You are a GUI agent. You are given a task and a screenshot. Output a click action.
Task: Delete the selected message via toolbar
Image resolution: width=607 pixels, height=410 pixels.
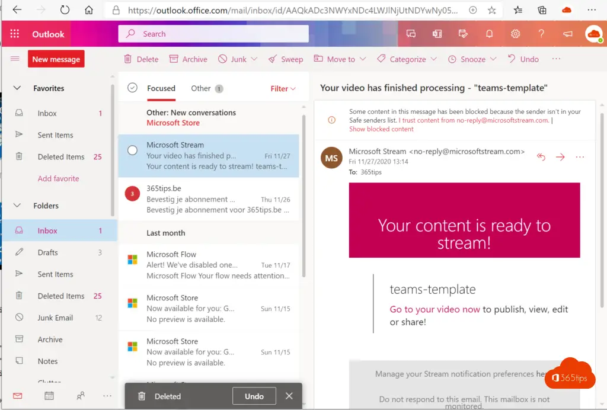click(141, 59)
